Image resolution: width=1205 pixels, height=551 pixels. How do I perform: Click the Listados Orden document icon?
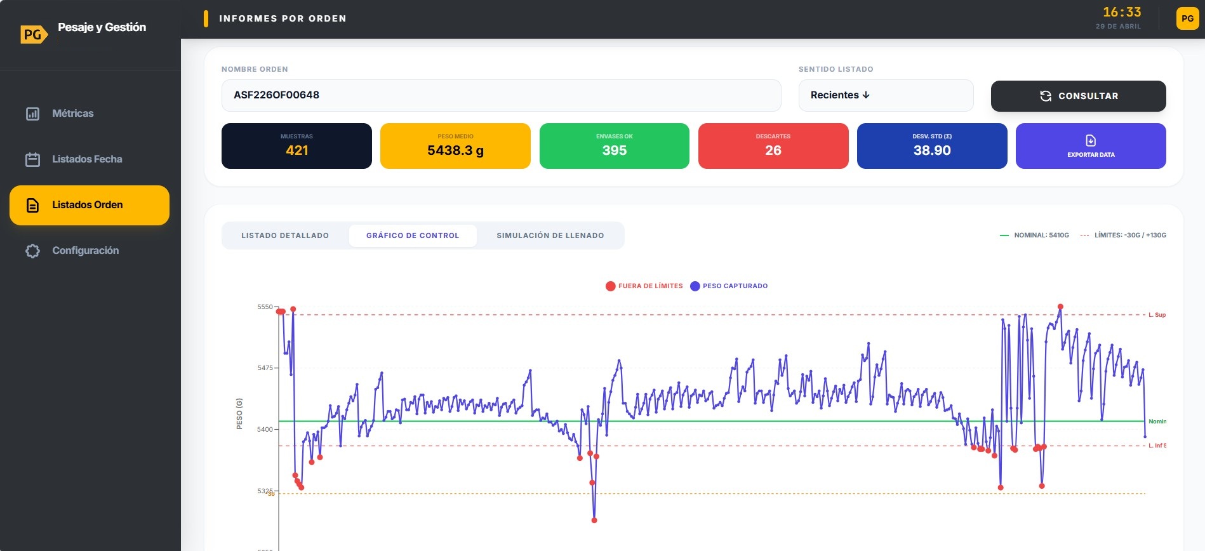32,205
